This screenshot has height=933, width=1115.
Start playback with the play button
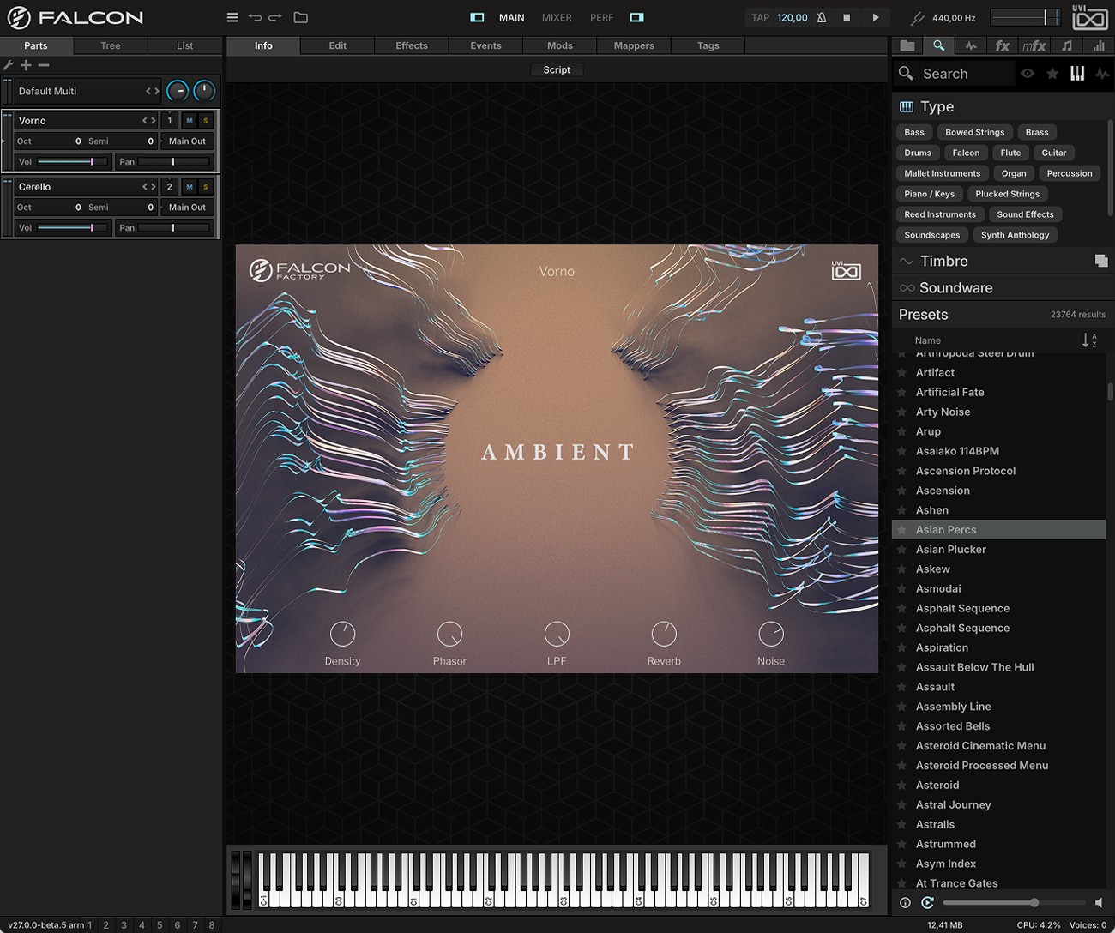pos(876,17)
